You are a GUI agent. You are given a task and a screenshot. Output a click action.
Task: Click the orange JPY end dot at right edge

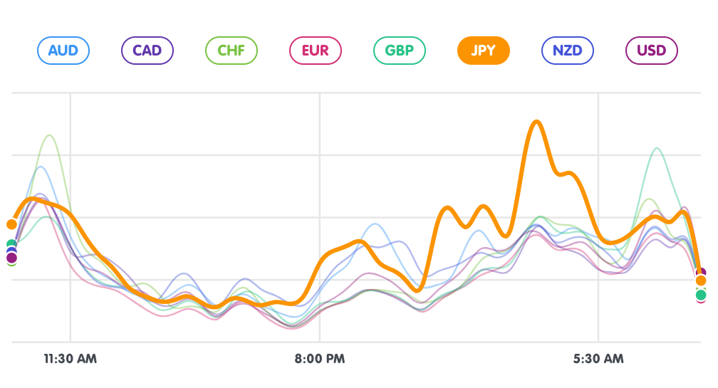pyautogui.click(x=701, y=280)
